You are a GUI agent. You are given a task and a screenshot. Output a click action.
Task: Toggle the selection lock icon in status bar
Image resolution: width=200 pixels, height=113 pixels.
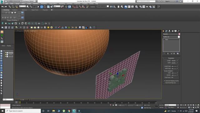(x=113, y=105)
